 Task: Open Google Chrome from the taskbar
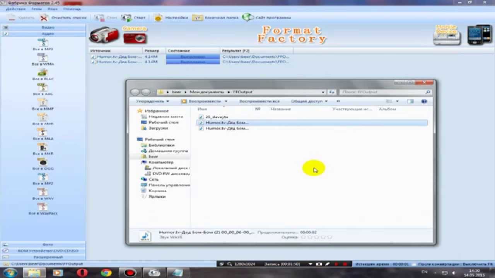coord(106,273)
